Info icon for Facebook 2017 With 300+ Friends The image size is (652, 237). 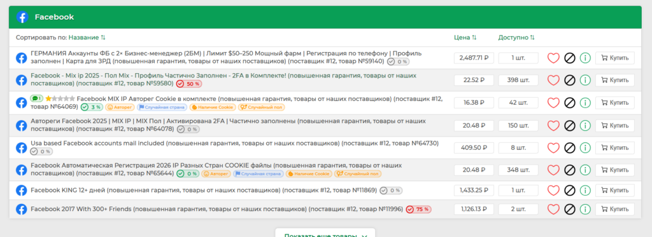pyautogui.click(x=585, y=209)
